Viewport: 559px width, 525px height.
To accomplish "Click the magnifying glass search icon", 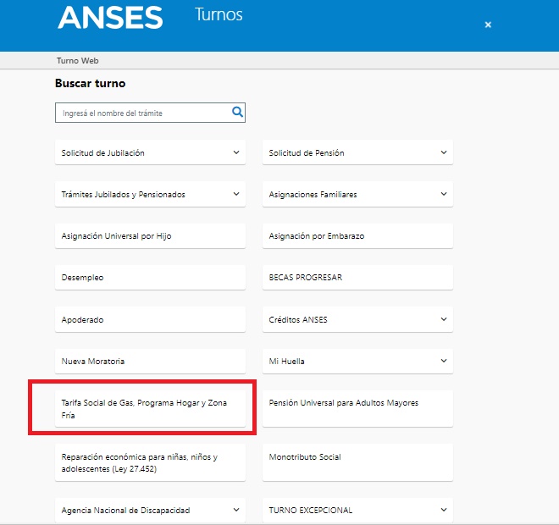I will (237, 112).
